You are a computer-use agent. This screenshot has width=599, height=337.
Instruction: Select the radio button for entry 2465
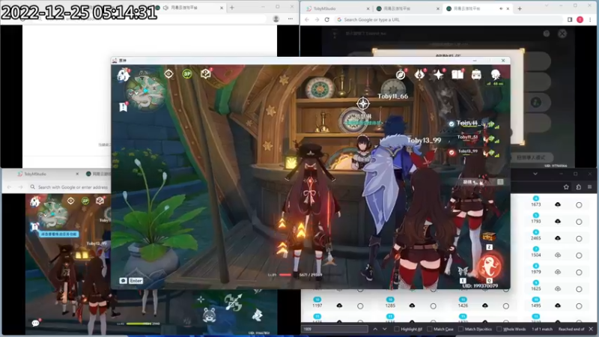[x=579, y=238]
